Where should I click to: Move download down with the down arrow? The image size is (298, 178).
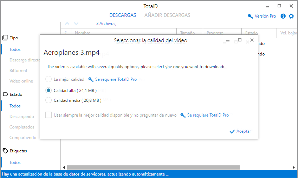[76, 24]
